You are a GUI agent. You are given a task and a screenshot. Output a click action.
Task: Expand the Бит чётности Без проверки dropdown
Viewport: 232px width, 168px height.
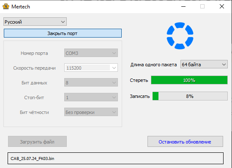(x=91, y=112)
